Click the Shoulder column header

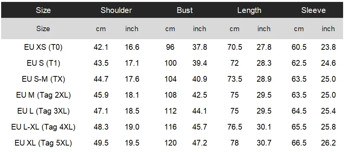(116, 10)
